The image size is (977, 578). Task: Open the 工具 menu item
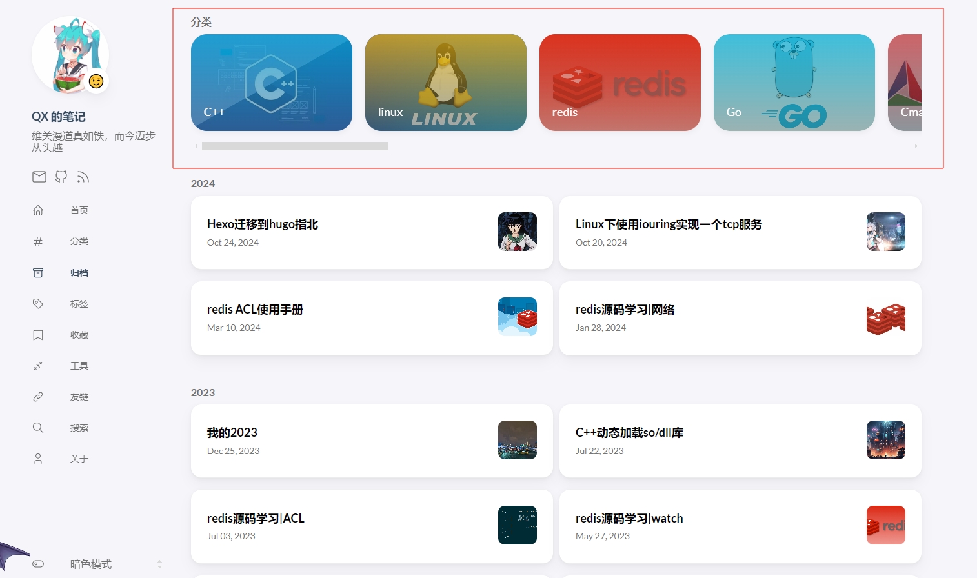click(x=79, y=366)
